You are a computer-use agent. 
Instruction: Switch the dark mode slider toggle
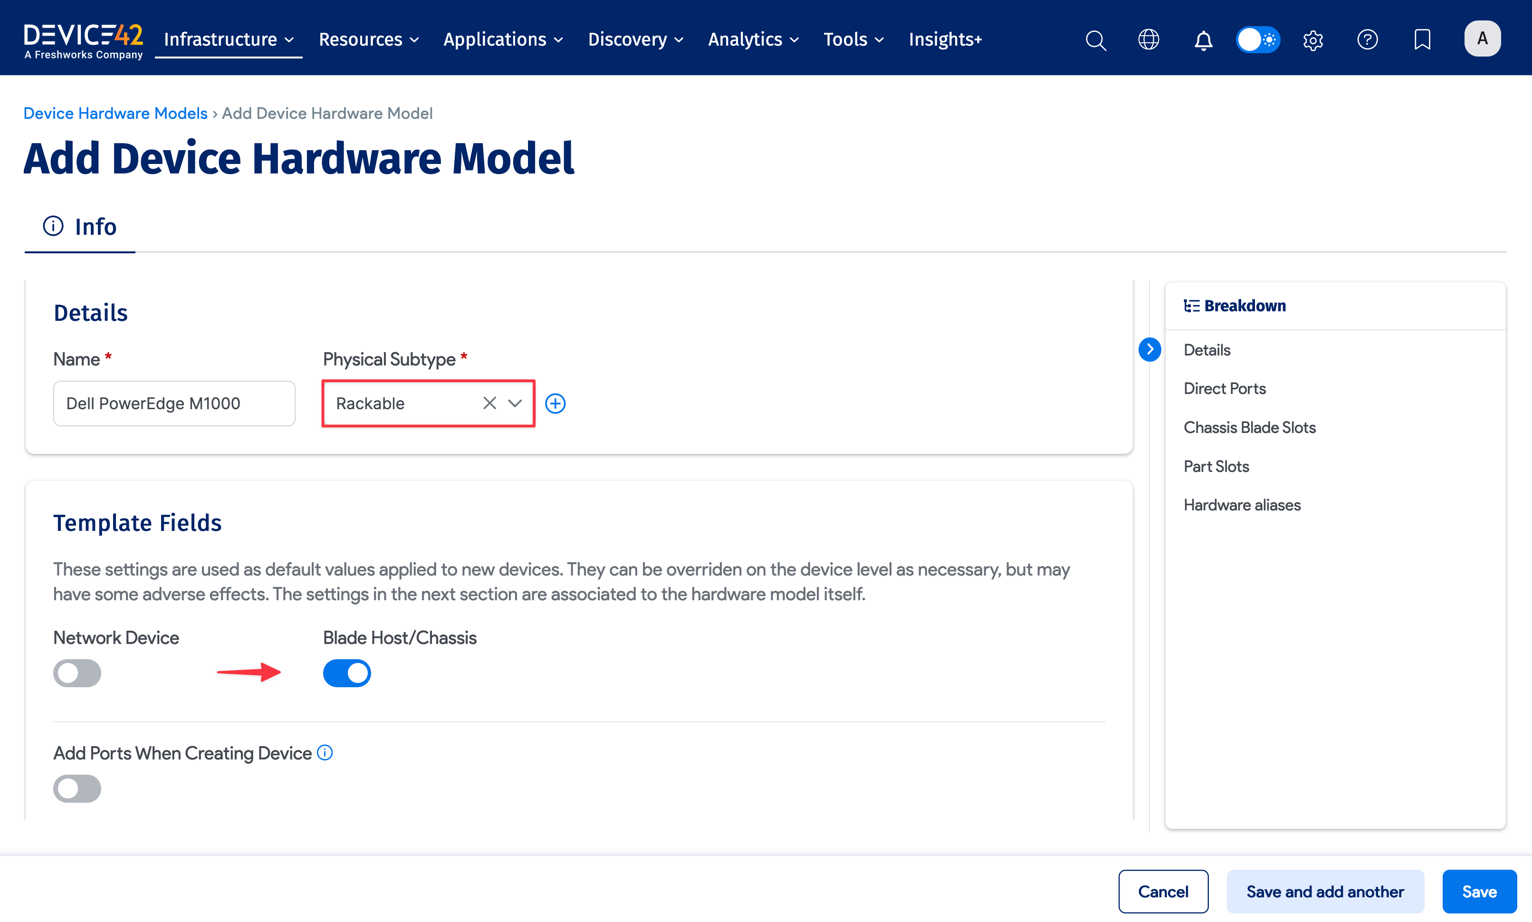pyautogui.click(x=1257, y=39)
